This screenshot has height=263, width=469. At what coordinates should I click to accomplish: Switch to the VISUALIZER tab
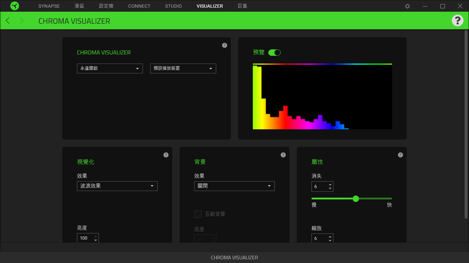(x=210, y=6)
